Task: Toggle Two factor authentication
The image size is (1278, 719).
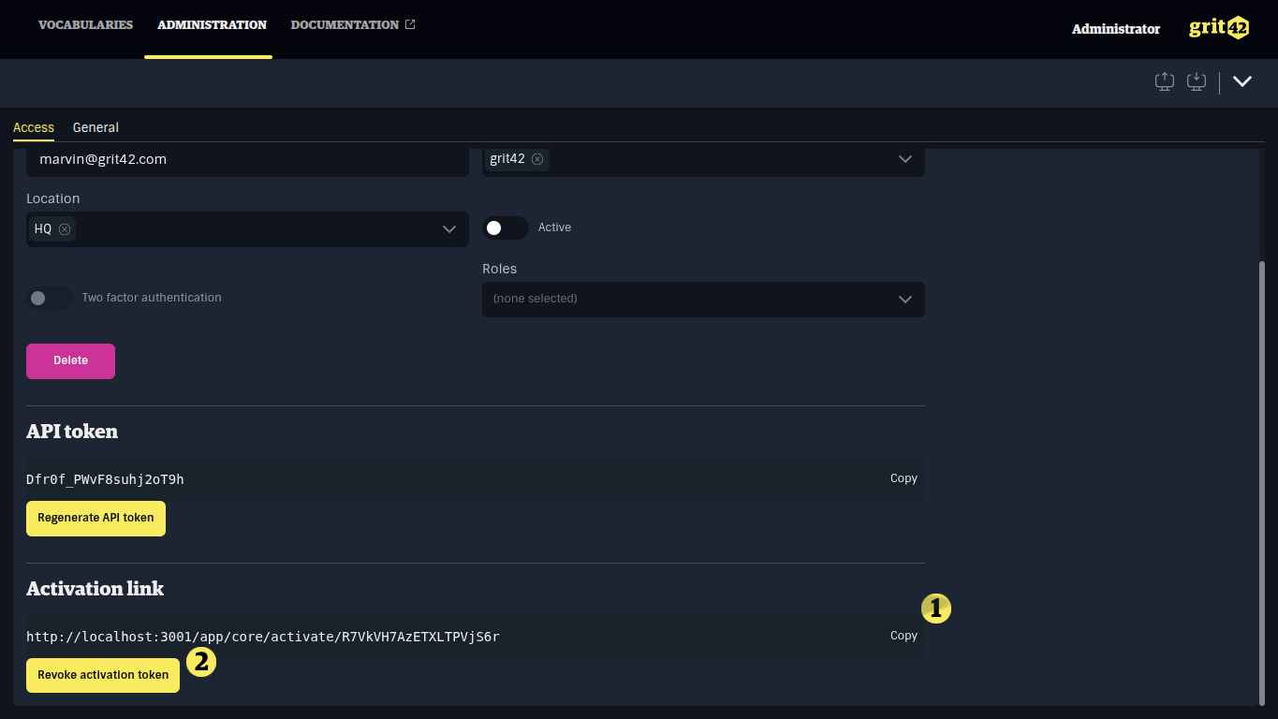Action: click(x=49, y=298)
